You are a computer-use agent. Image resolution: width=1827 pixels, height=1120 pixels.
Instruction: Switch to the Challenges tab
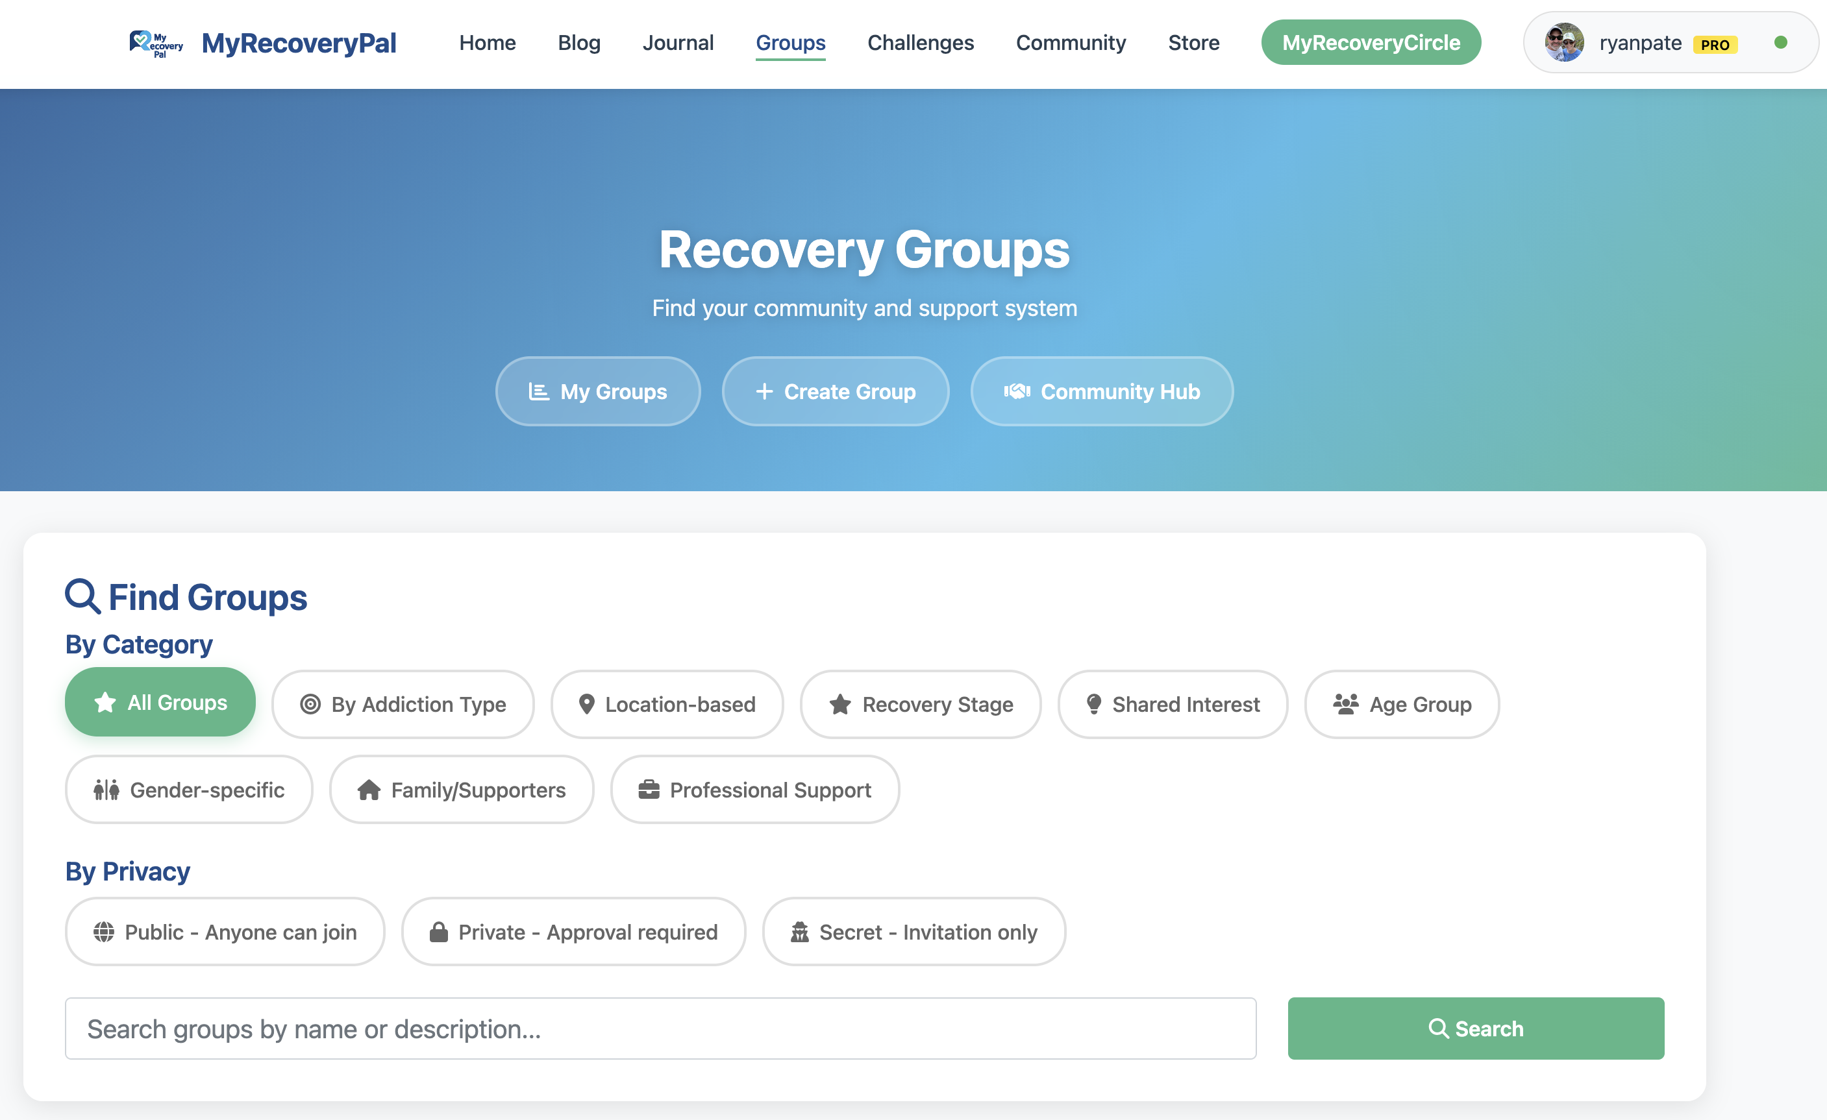(920, 42)
